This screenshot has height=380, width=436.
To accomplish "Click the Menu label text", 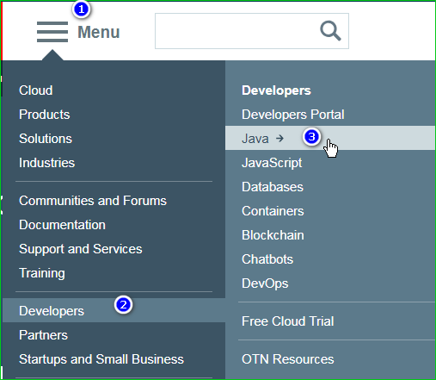I will (99, 32).
